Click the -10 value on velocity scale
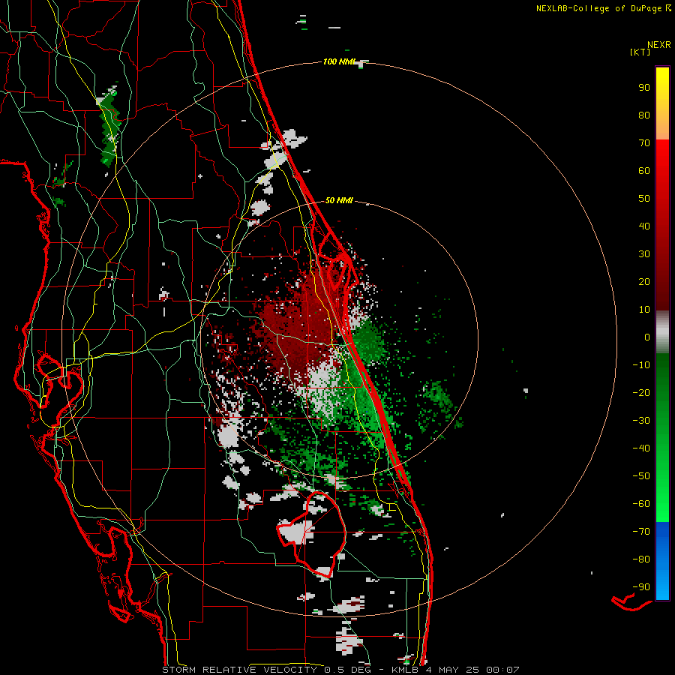The height and width of the screenshot is (675, 675). tap(641, 365)
